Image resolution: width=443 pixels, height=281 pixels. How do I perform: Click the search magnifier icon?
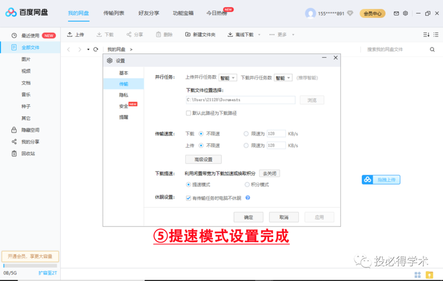(433, 49)
